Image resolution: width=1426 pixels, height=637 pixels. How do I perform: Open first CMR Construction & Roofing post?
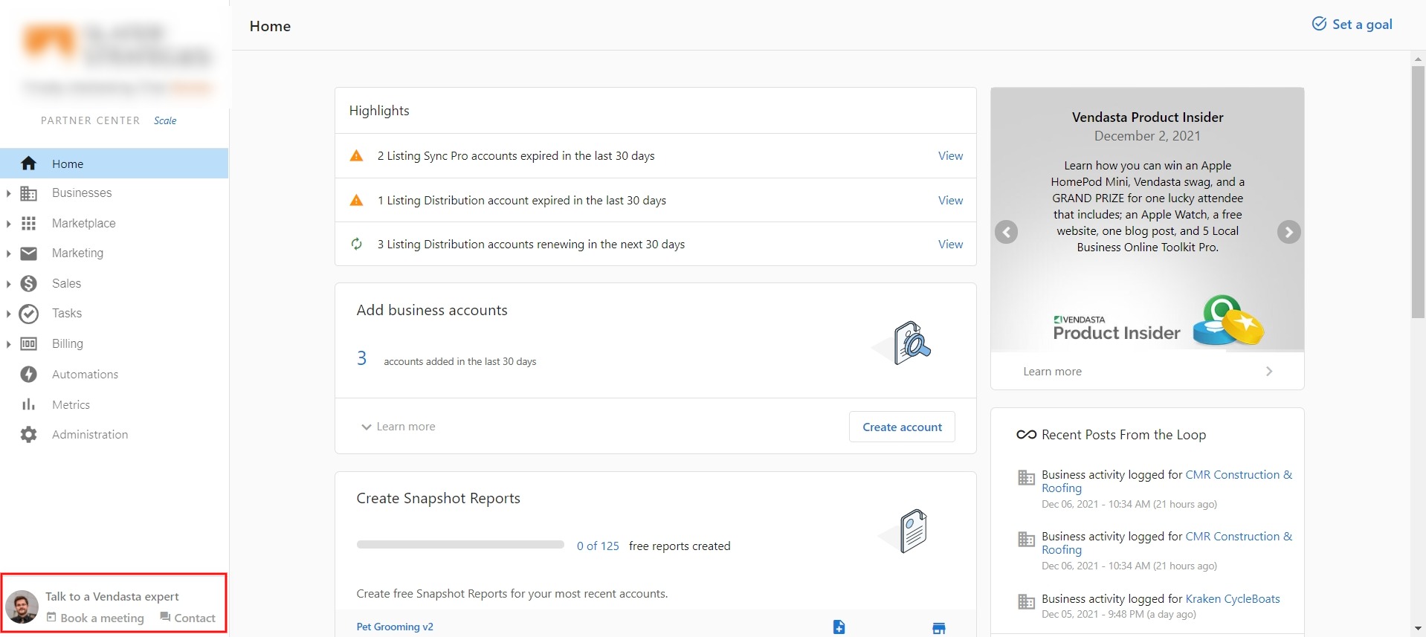tap(1167, 482)
